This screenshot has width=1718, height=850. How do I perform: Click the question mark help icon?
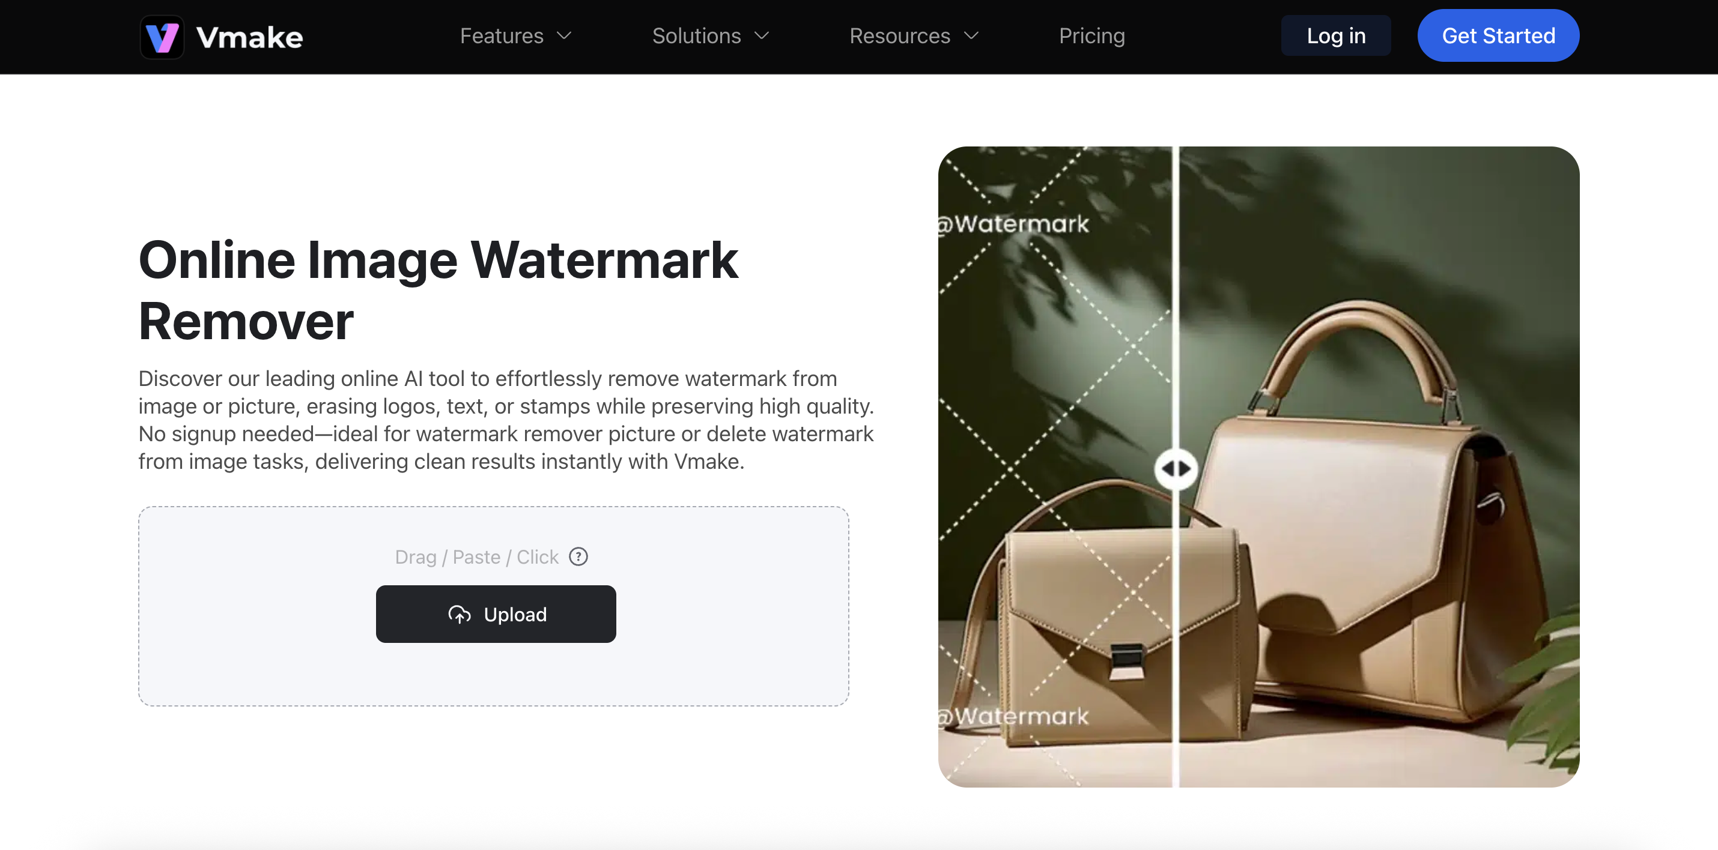click(578, 556)
